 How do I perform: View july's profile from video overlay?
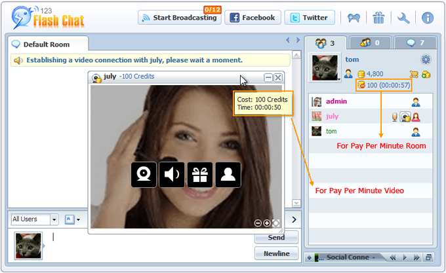tap(228, 175)
